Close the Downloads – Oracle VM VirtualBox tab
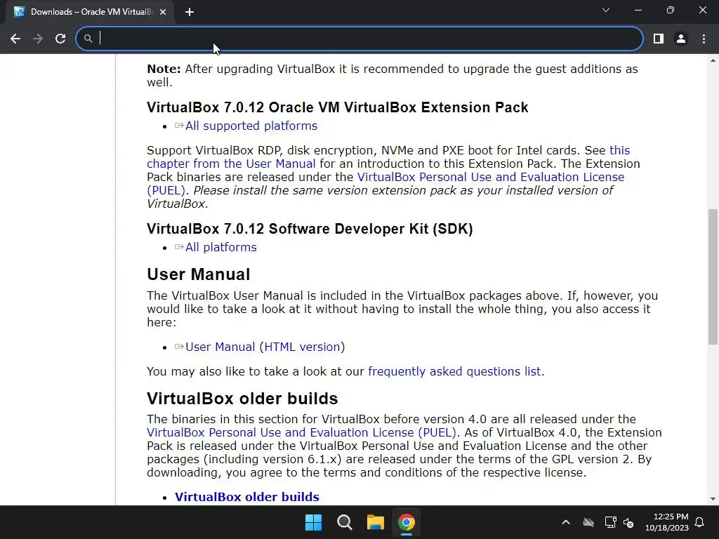The height and width of the screenshot is (539, 719). pyautogui.click(x=163, y=12)
